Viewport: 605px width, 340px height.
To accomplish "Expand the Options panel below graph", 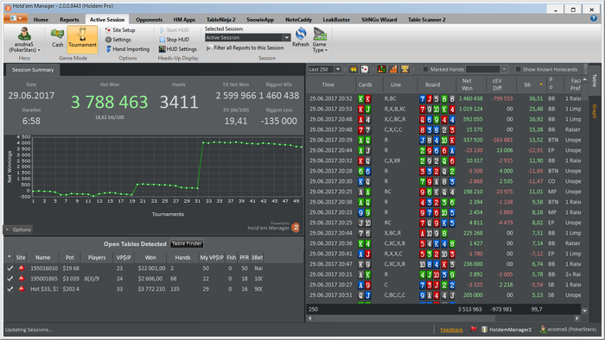I will click(x=18, y=230).
